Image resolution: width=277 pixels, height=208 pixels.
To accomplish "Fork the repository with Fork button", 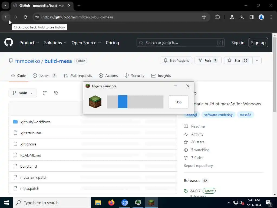I will [208, 61].
